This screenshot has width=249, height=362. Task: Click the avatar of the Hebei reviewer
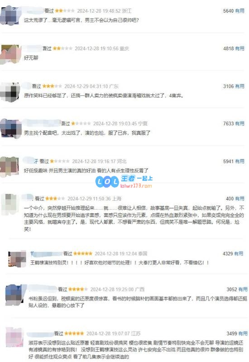(10, 167)
